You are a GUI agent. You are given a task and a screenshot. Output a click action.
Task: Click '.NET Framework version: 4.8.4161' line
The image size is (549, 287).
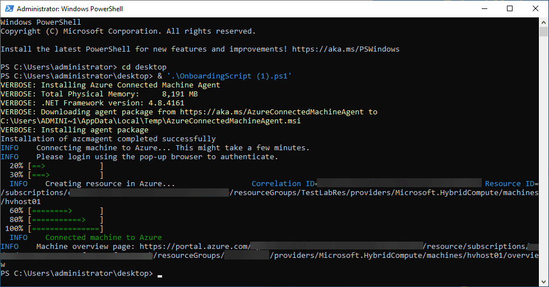click(x=93, y=103)
